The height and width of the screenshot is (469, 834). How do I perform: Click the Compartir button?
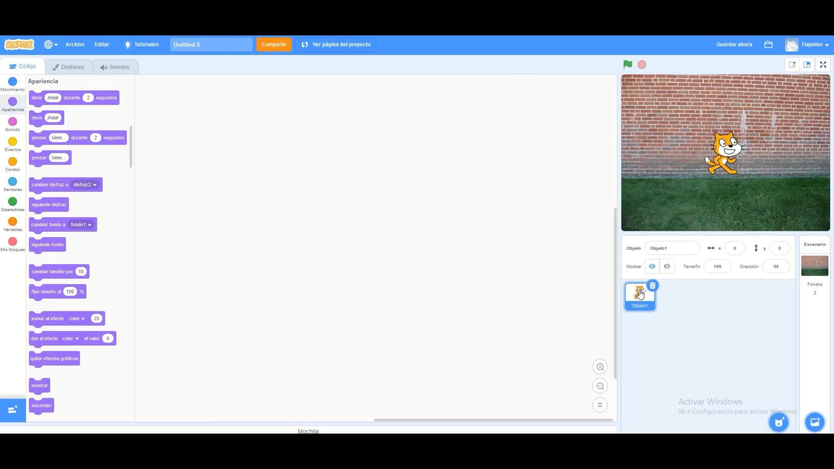coord(274,45)
